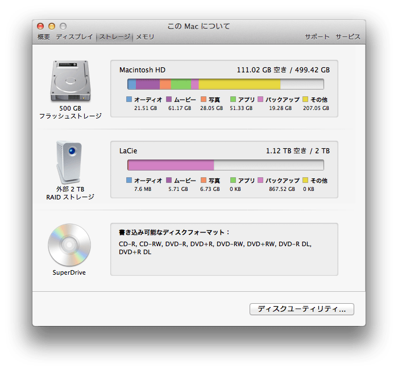This screenshot has height=371, width=398.
Task: Click the 500 GB フラッシュストレージ label
Action: coord(71,112)
